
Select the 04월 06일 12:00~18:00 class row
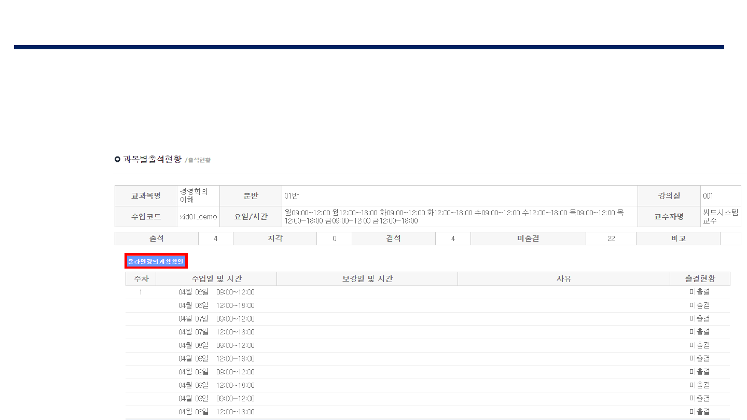click(x=216, y=306)
